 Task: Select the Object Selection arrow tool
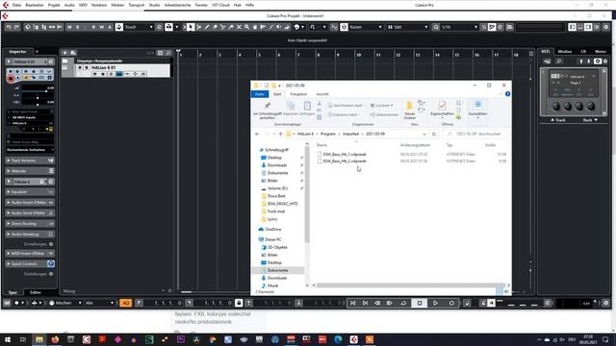click(191, 27)
